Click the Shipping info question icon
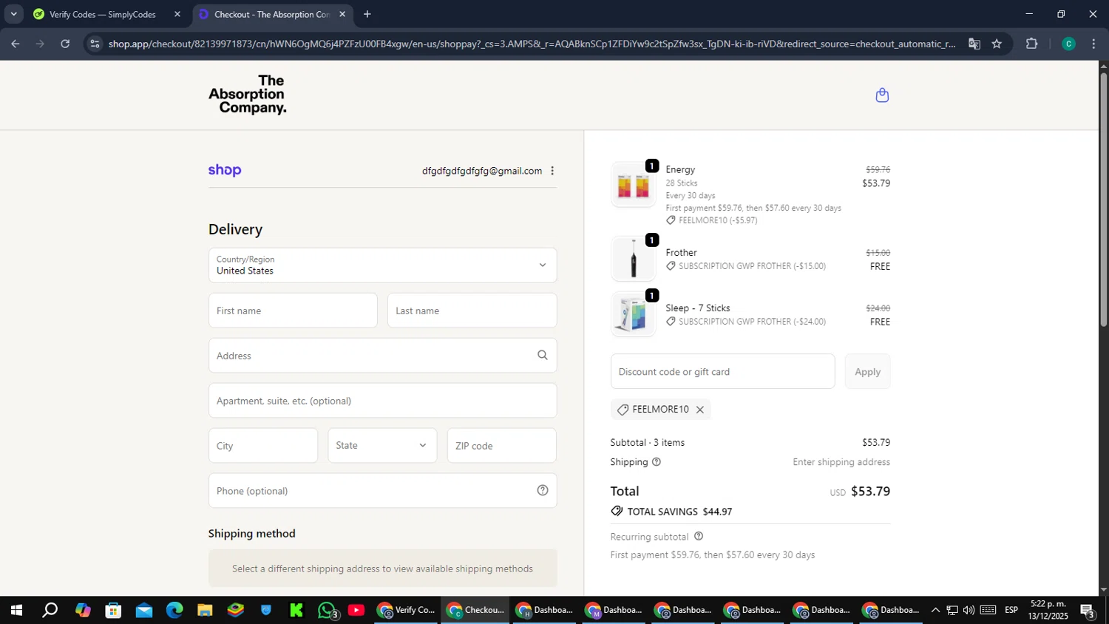This screenshot has height=624, width=1109. point(657,462)
